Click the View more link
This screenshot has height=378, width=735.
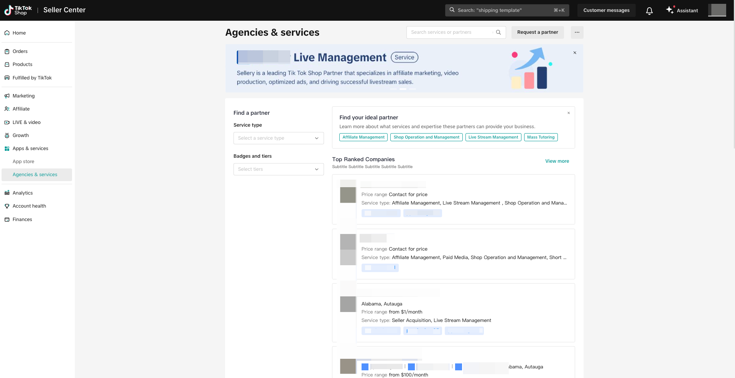557,161
